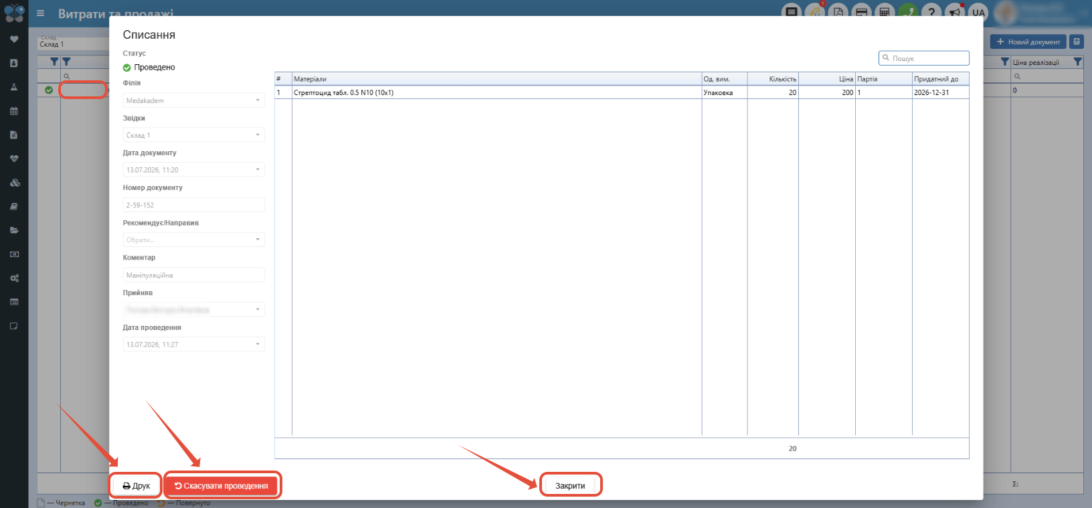Open the book sidebar section
Viewport: 1092px width, 508px height.
point(14,206)
